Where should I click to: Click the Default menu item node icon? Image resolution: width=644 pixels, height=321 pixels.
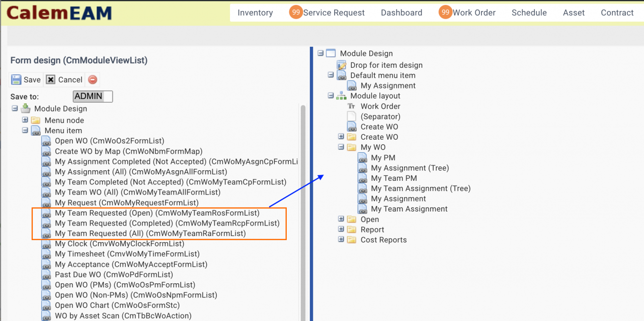342,75
